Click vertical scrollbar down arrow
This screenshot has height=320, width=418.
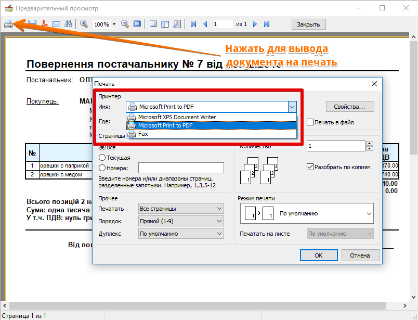tap(413, 297)
